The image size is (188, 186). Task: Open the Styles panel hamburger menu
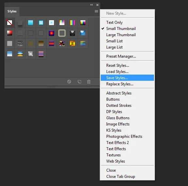tap(96, 11)
